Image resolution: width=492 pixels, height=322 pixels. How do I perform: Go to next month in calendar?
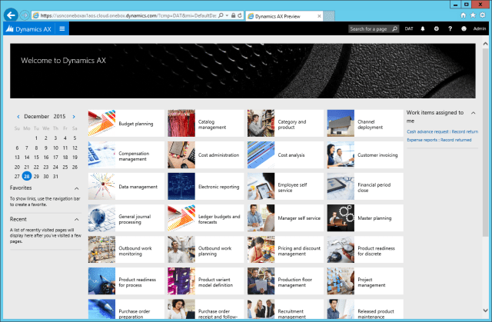[x=74, y=117]
